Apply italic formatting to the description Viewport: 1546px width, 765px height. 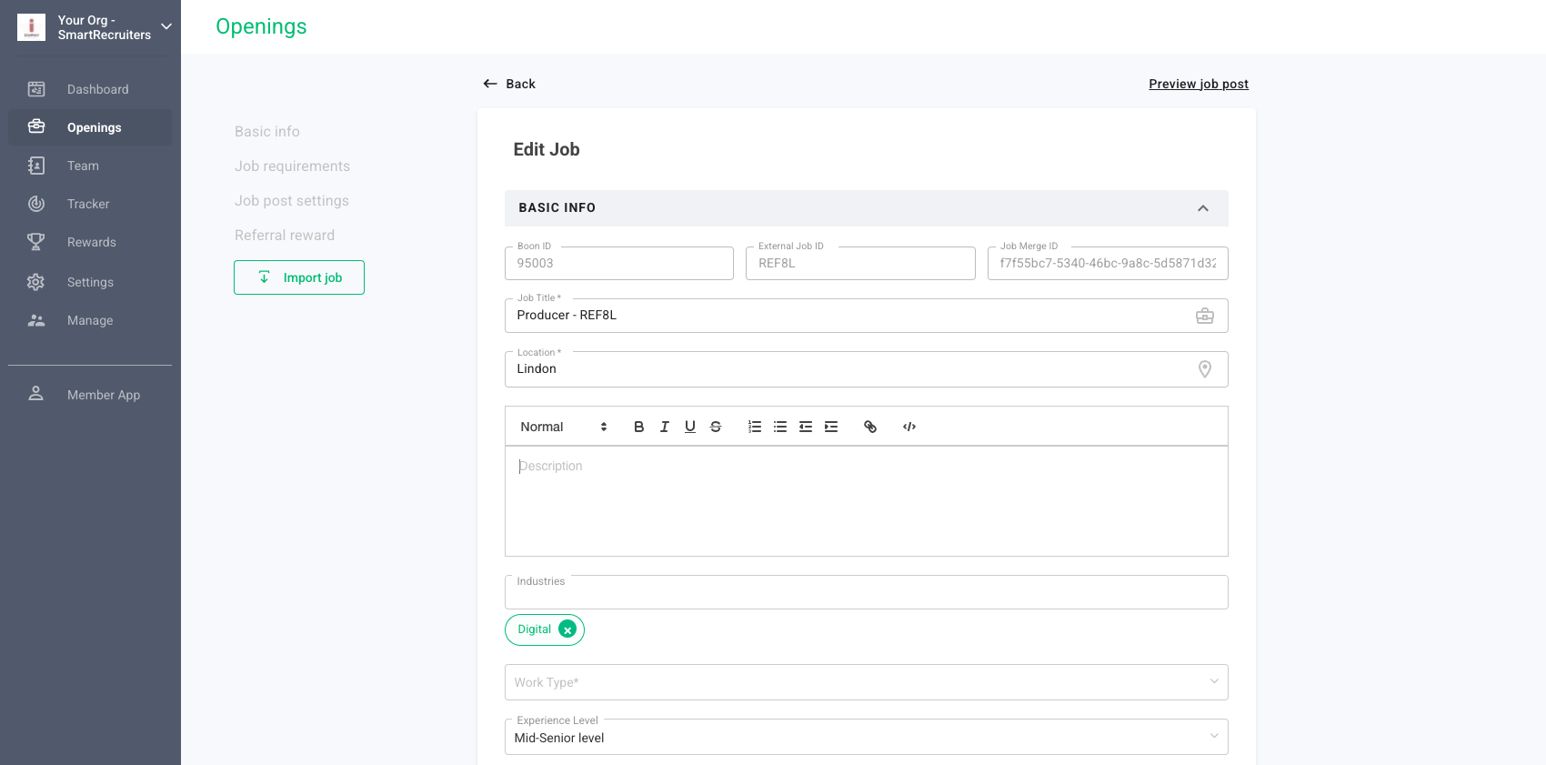click(664, 427)
